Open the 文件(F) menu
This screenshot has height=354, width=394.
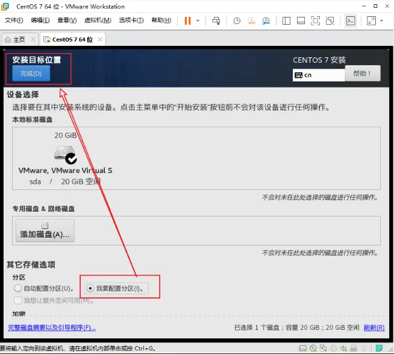(14, 21)
